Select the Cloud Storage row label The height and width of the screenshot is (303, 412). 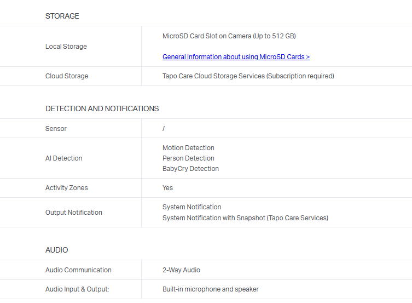(66, 76)
